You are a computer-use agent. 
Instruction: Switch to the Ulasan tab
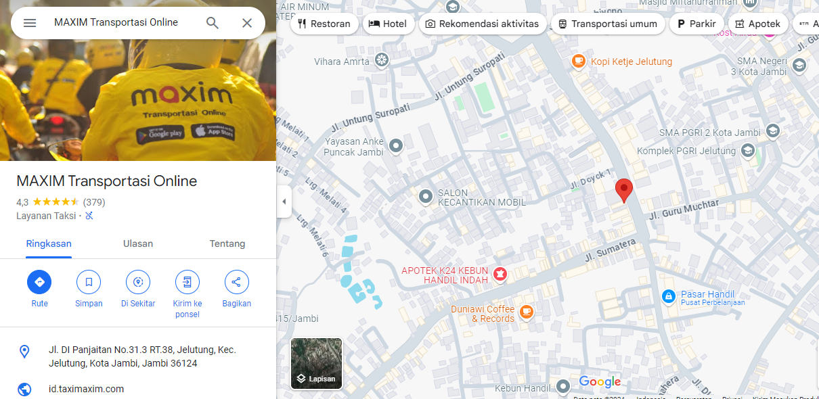click(x=138, y=244)
